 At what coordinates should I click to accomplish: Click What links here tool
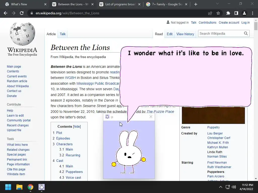17,144
